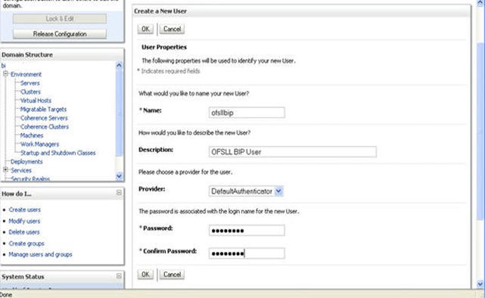Screen dimensions: 485x298
Task: Select Coherence Clusters tree entry
Action: coord(45,127)
